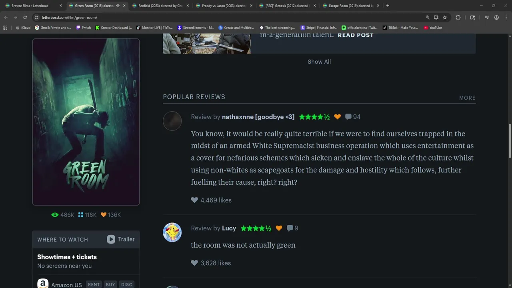Select Amazon BUY option
Screen dimensions: 512x288
point(110,285)
